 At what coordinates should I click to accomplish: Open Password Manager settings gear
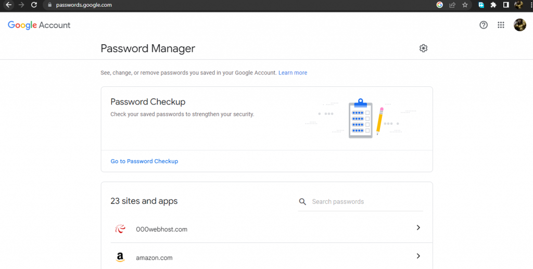click(423, 48)
